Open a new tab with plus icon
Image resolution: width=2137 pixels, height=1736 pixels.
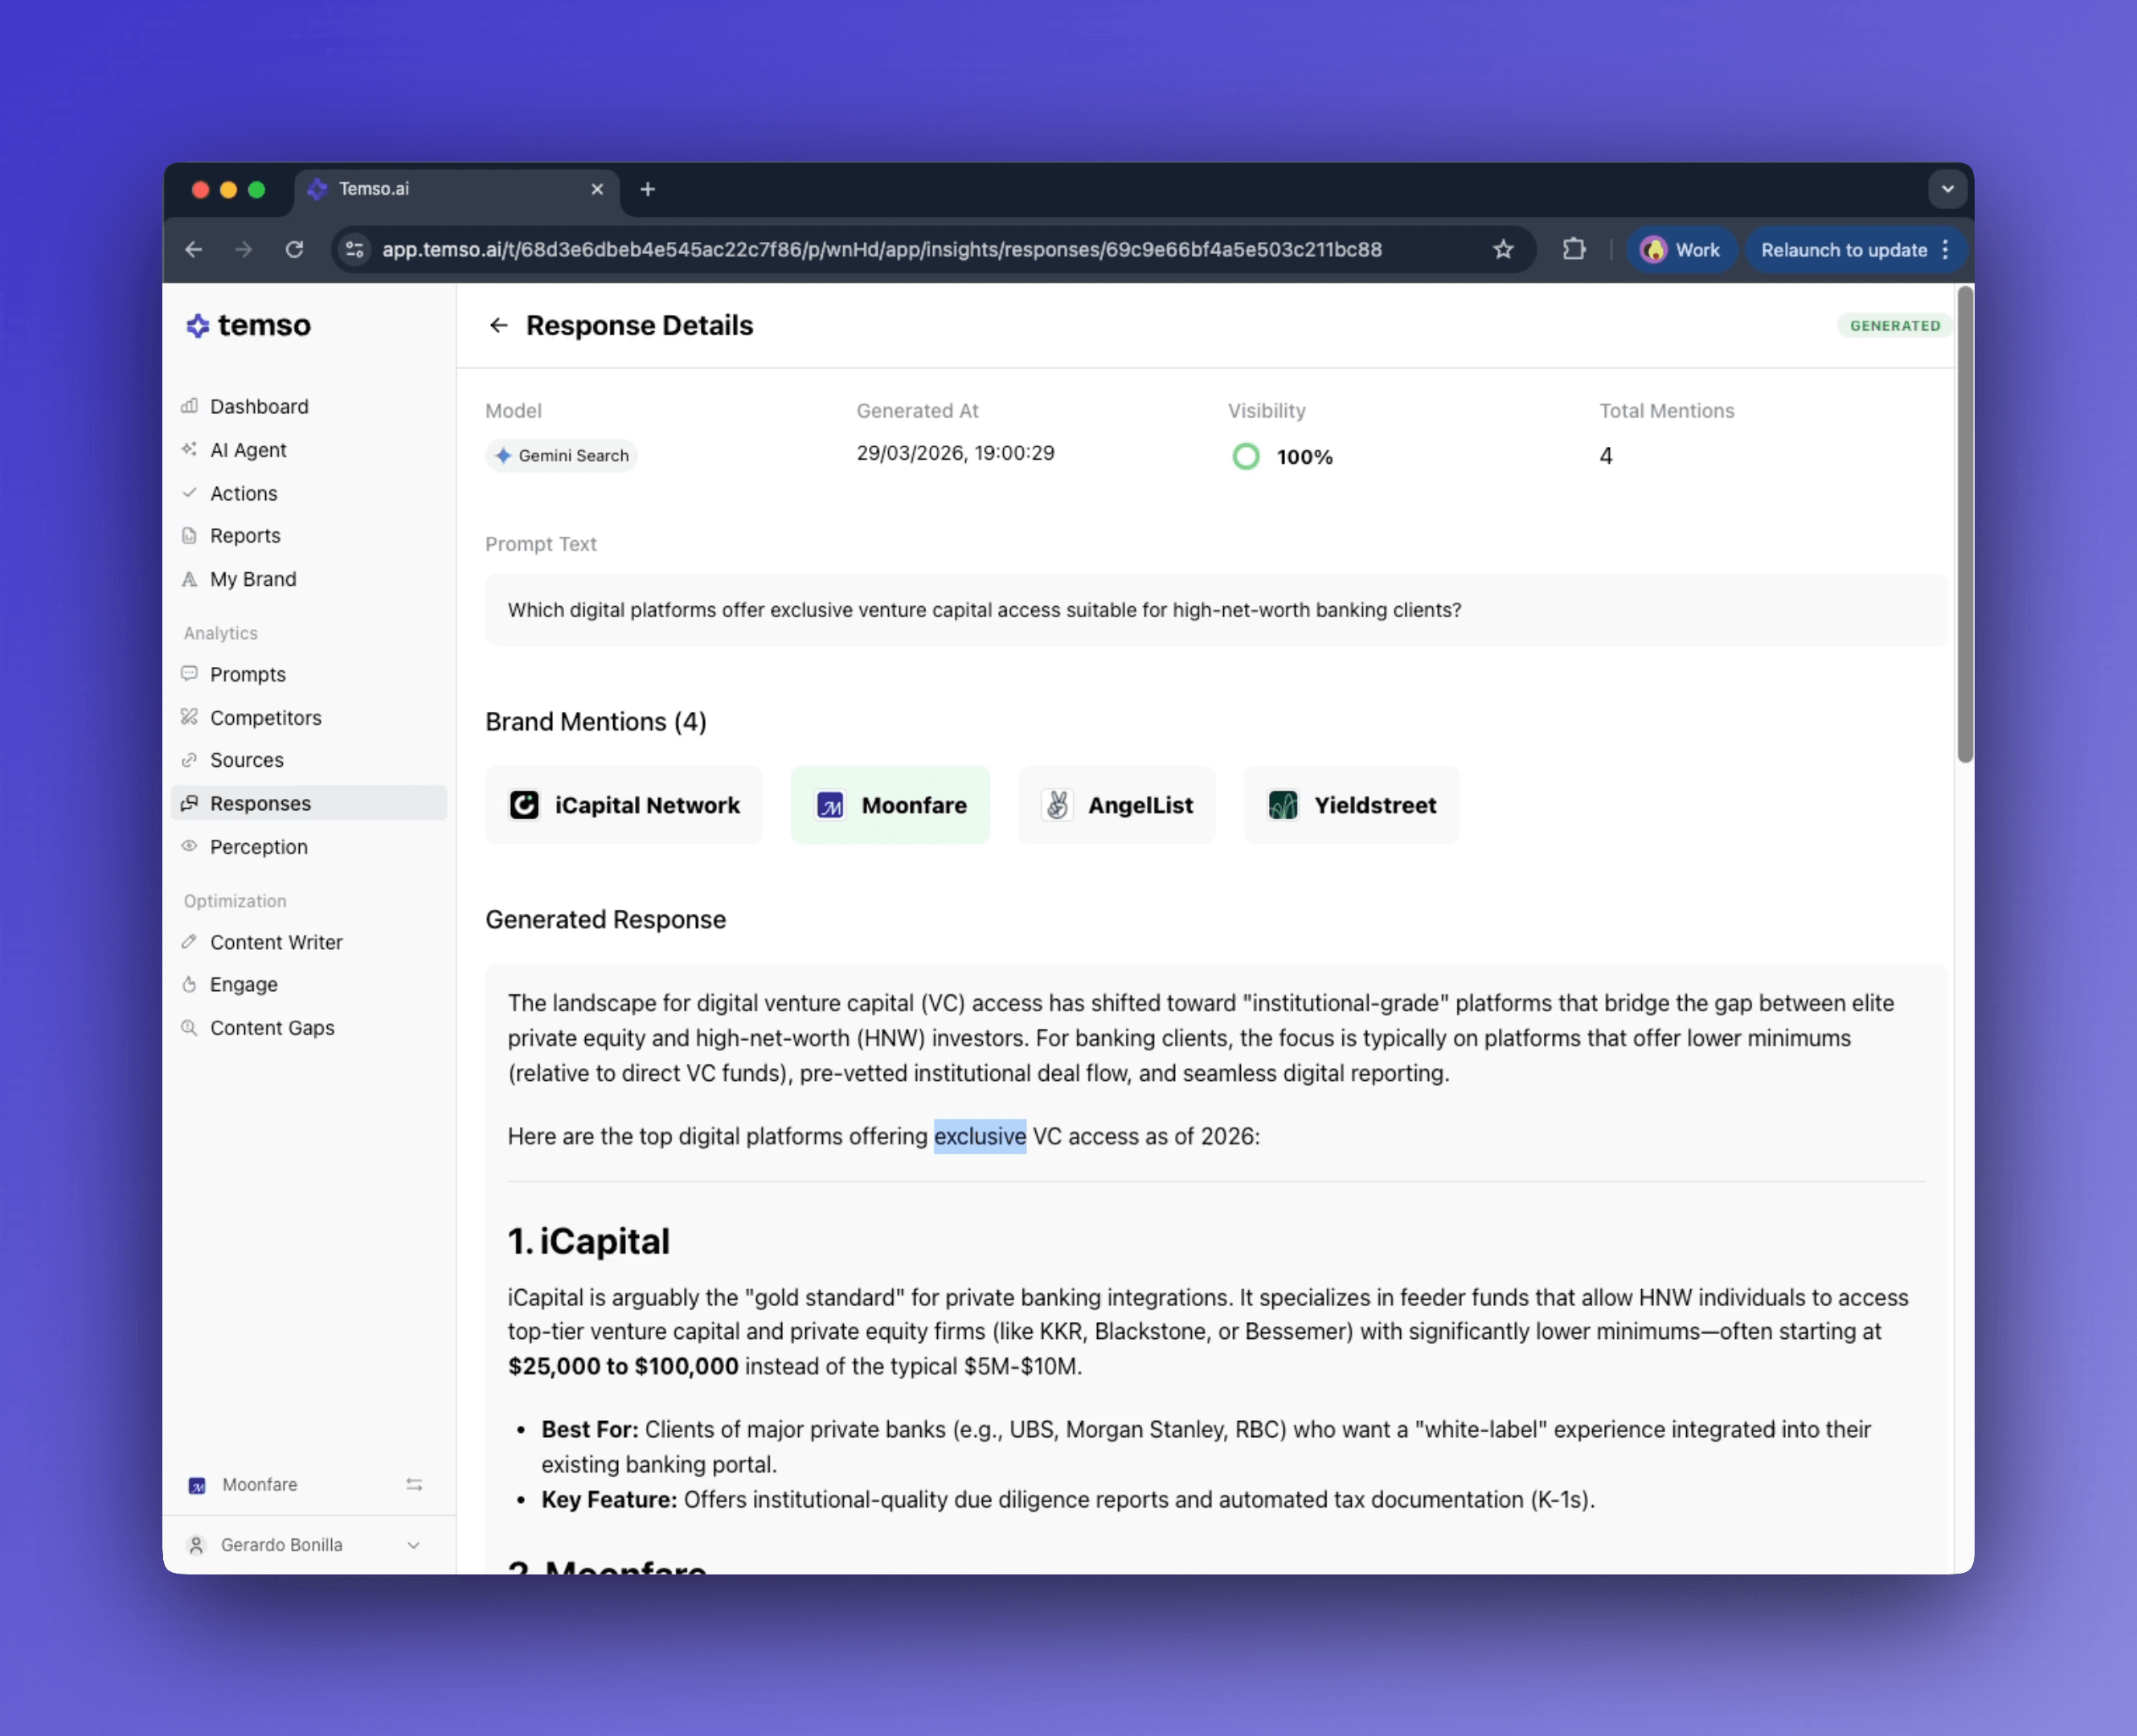[648, 189]
